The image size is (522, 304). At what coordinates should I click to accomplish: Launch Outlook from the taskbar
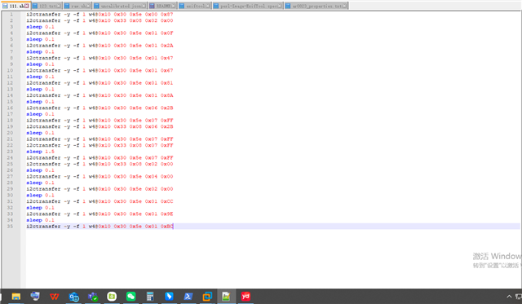pos(73,296)
